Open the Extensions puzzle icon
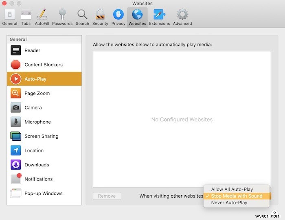Screen dimensions: 285x220 pyautogui.click(x=160, y=14)
